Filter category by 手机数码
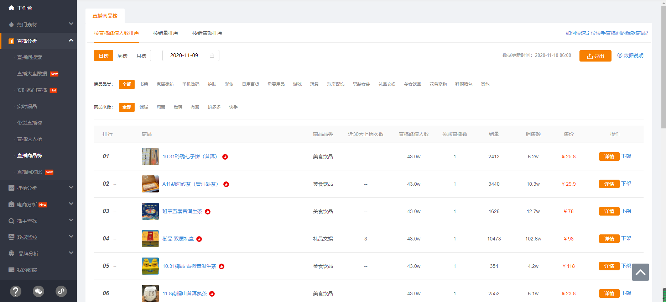 [191, 84]
